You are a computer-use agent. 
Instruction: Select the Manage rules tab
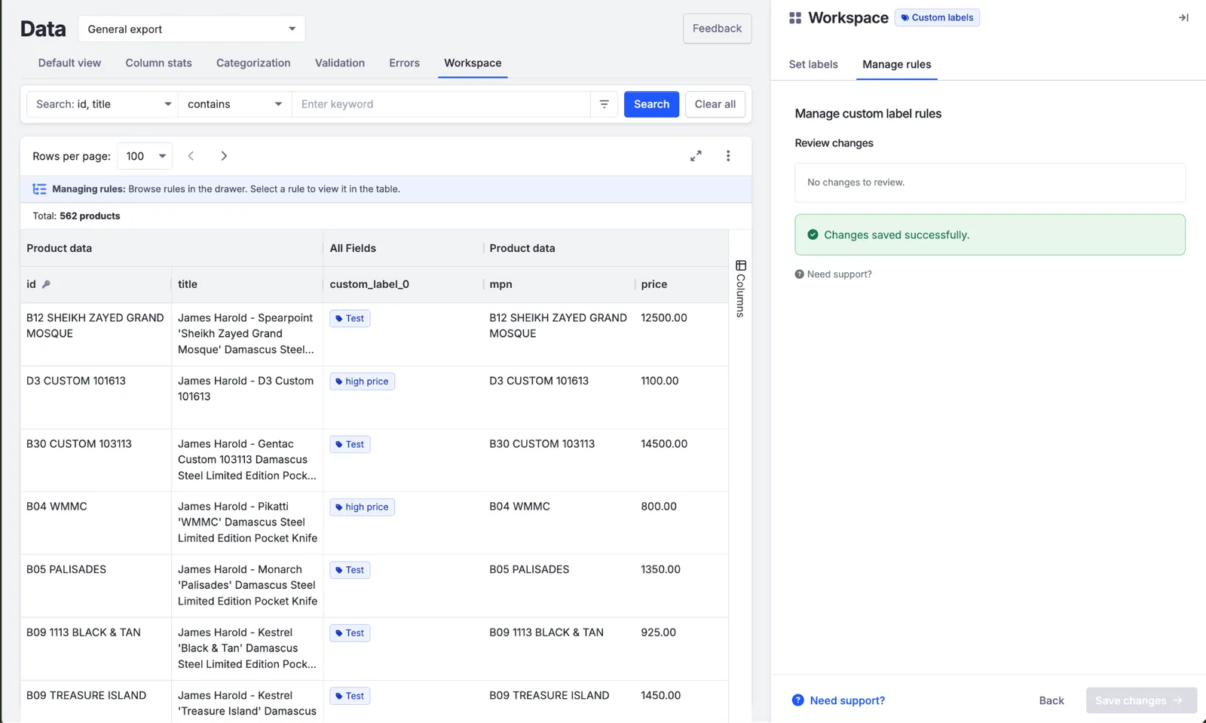(x=896, y=64)
